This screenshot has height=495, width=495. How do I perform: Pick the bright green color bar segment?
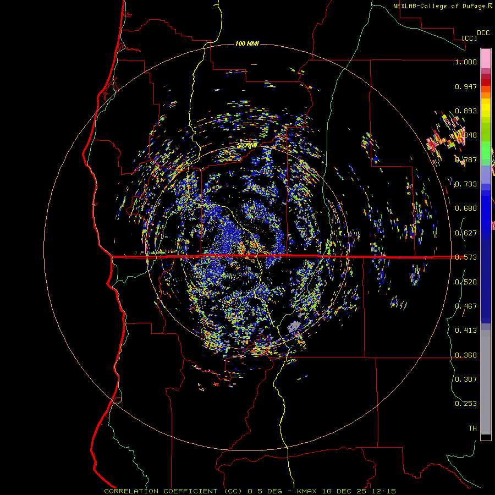pos(486,150)
